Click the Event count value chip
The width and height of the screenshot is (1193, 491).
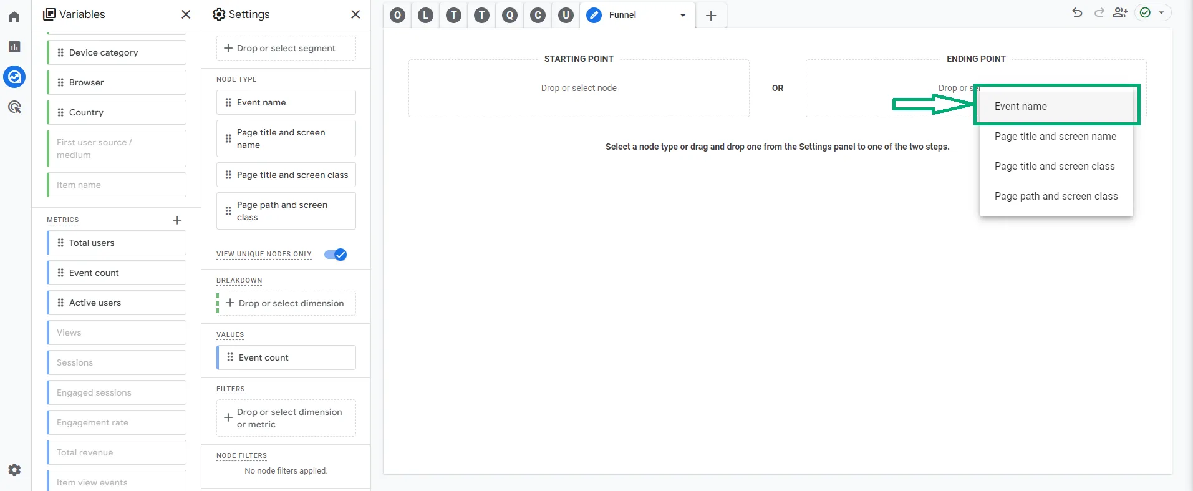[x=286, y=357]
